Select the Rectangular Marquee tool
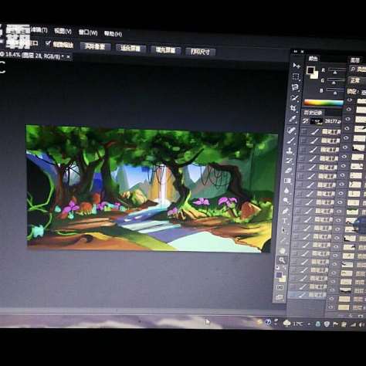This screenshot has width=366, height=366. pyautogui.click(x=296, y=76)
